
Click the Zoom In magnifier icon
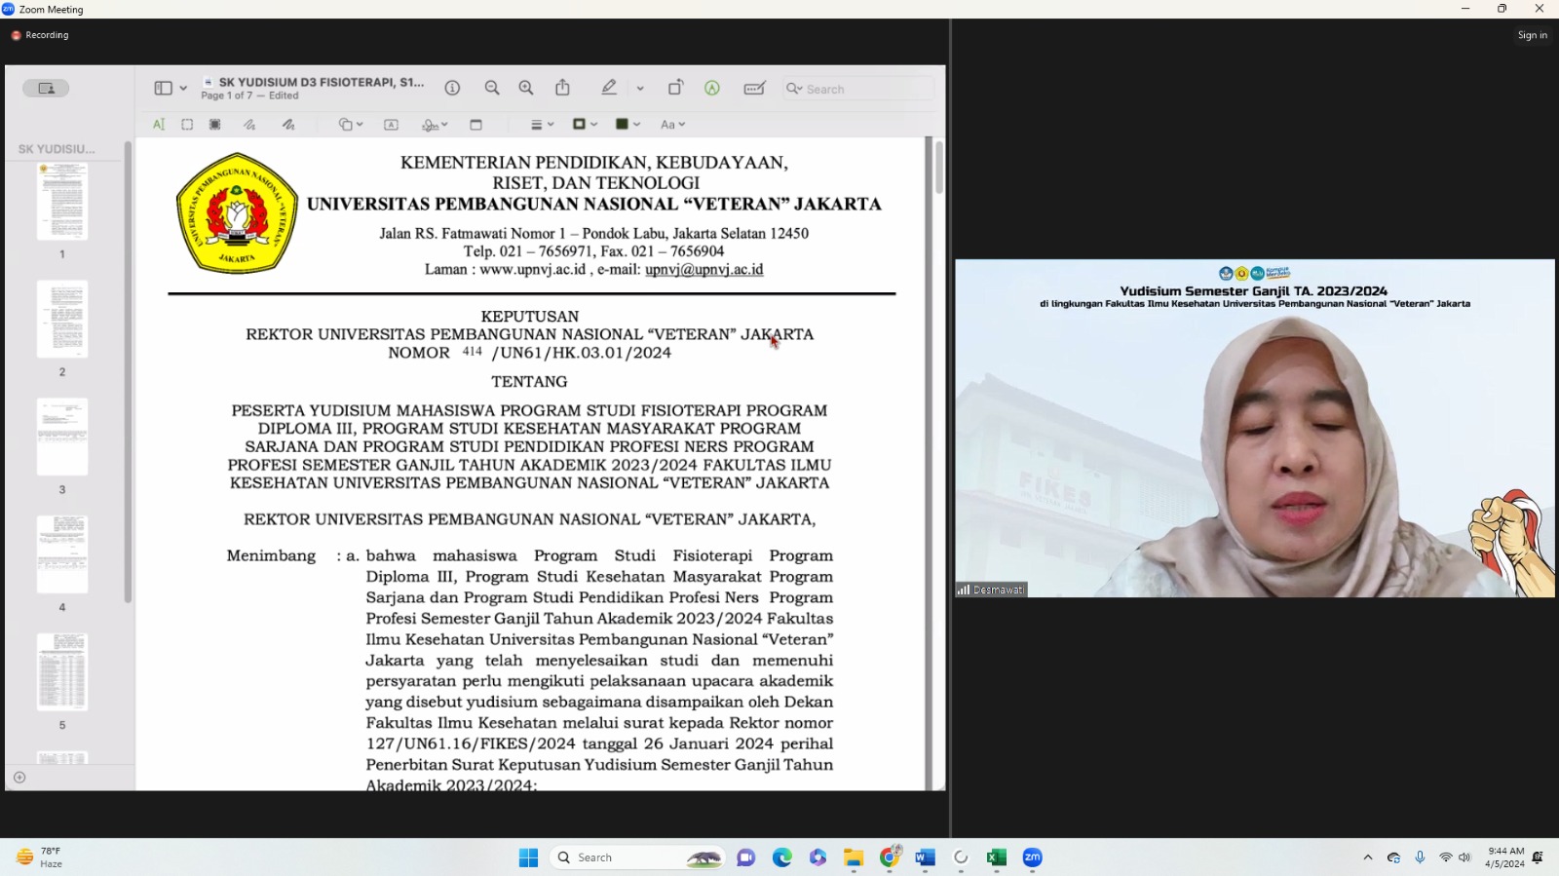[526, 88]
